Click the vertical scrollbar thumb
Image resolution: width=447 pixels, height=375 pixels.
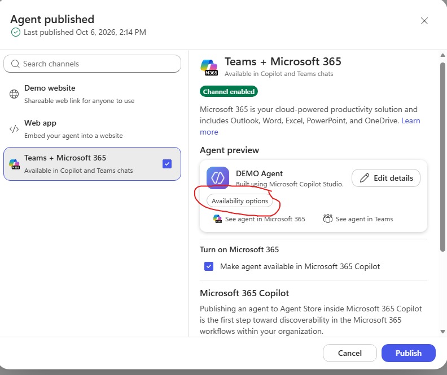click(x=442, y=157)
